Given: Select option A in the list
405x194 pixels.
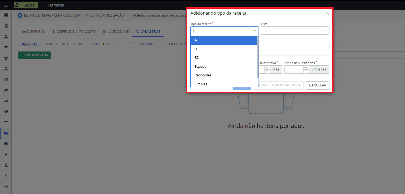Looking at the screenshot, I should tap(224, 40).
